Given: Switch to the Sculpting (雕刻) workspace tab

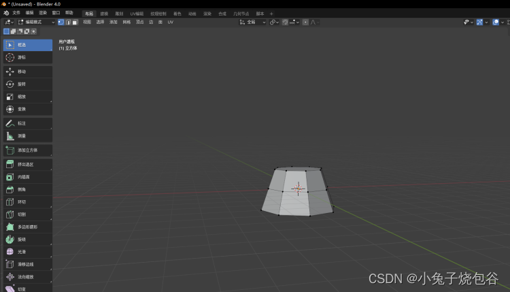Looking at the screenshot, I should 119,14.
